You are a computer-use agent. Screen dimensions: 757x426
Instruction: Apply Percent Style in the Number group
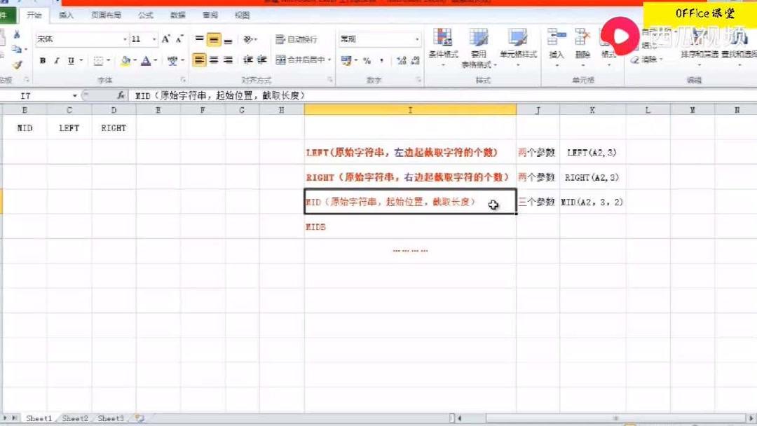[367, 61]
